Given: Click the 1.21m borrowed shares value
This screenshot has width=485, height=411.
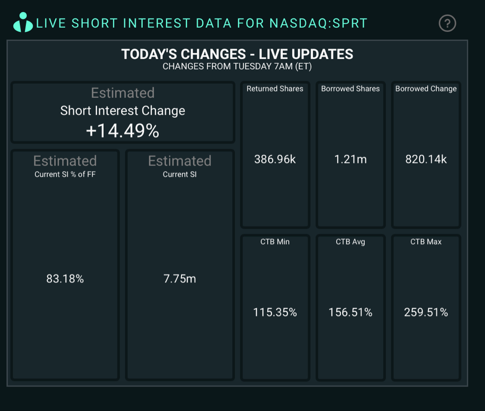Looking at the screenshot, I should (x=350, y=160).
